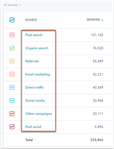Open the Paid search source link
Image resolution: width=114 pixels, height=149 pixels.
point(34,35)
